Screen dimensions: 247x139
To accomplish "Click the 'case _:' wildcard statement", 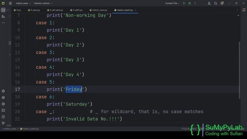I will (45, 112).
